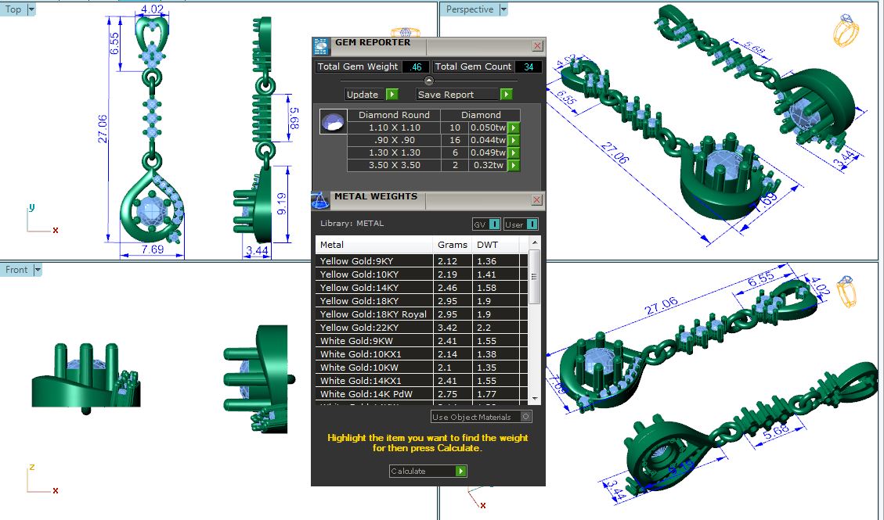884x520 pixels.
Task: Open the Perspective viewport dropdown arrow
Action: click(503, 9)
